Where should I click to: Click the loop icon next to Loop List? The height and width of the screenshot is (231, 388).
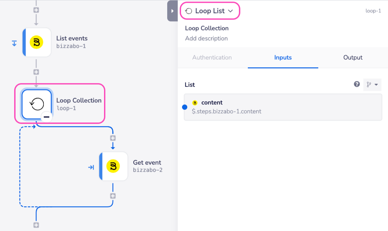tap(188, 11)
